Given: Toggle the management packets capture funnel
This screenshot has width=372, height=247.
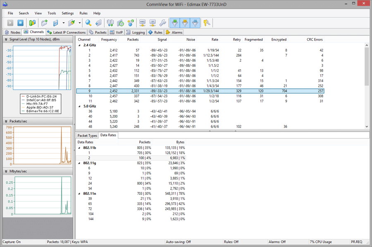Looking at the screenshot, I should 185,23.
